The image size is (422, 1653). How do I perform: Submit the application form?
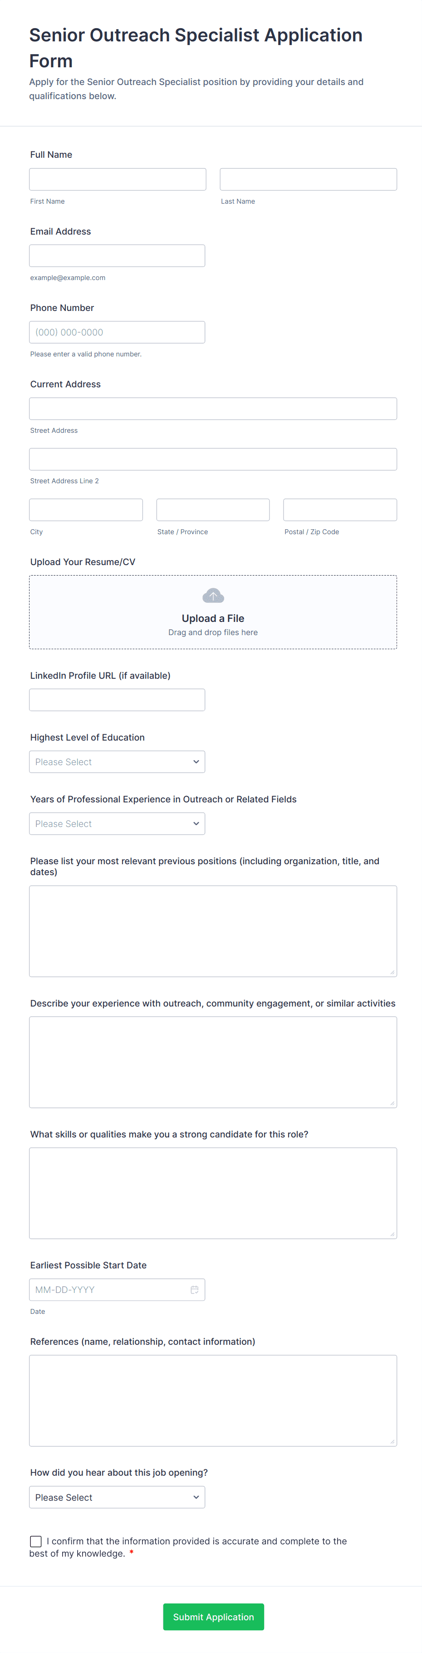213,1617
